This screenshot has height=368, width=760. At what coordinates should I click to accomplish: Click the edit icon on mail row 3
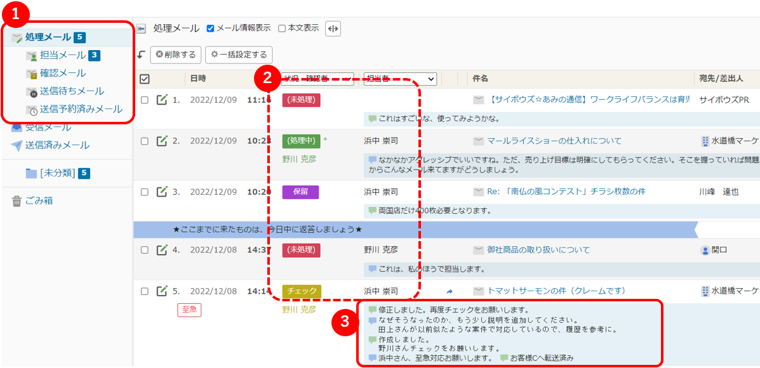tap(162, 192)
